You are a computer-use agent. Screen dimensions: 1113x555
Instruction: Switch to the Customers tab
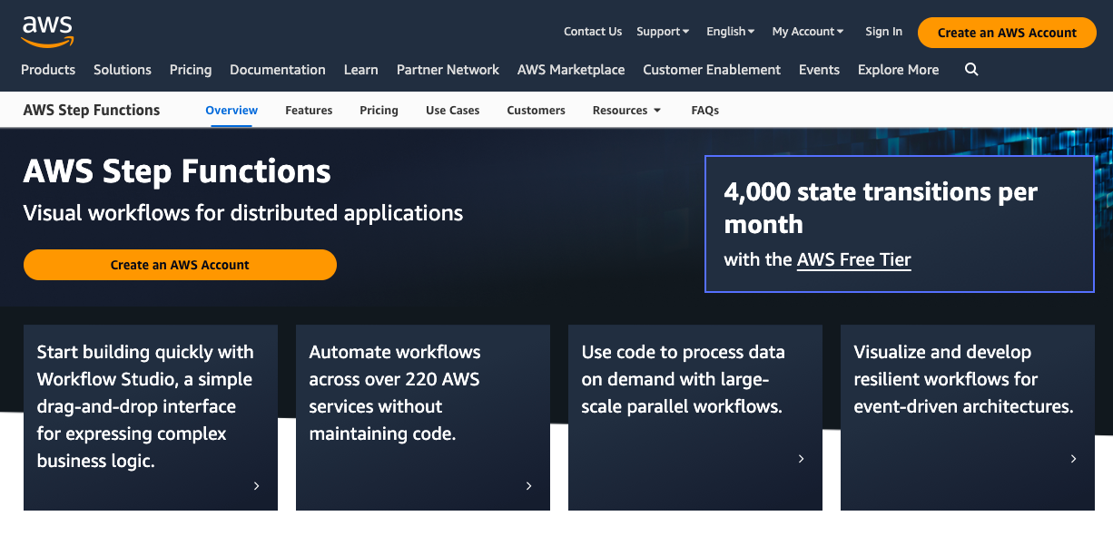pyautogui.click(x=537, y=111)
